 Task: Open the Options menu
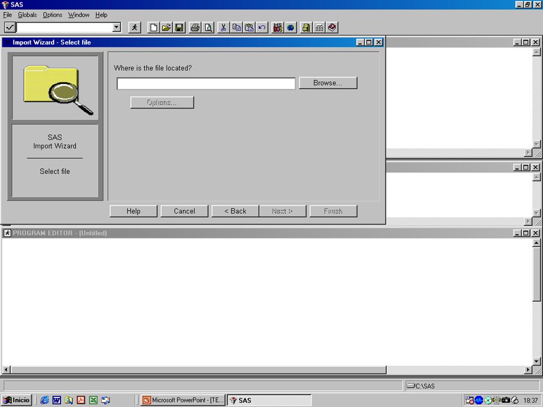coord(52,15)
